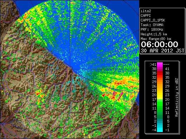
Task: Select the red 35–38 dBZ legend swatch
Action: pyautogui.click(x=160, y=73)
